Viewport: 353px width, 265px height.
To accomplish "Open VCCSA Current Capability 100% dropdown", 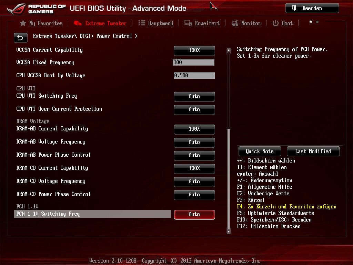I will (x=194, y=50).
